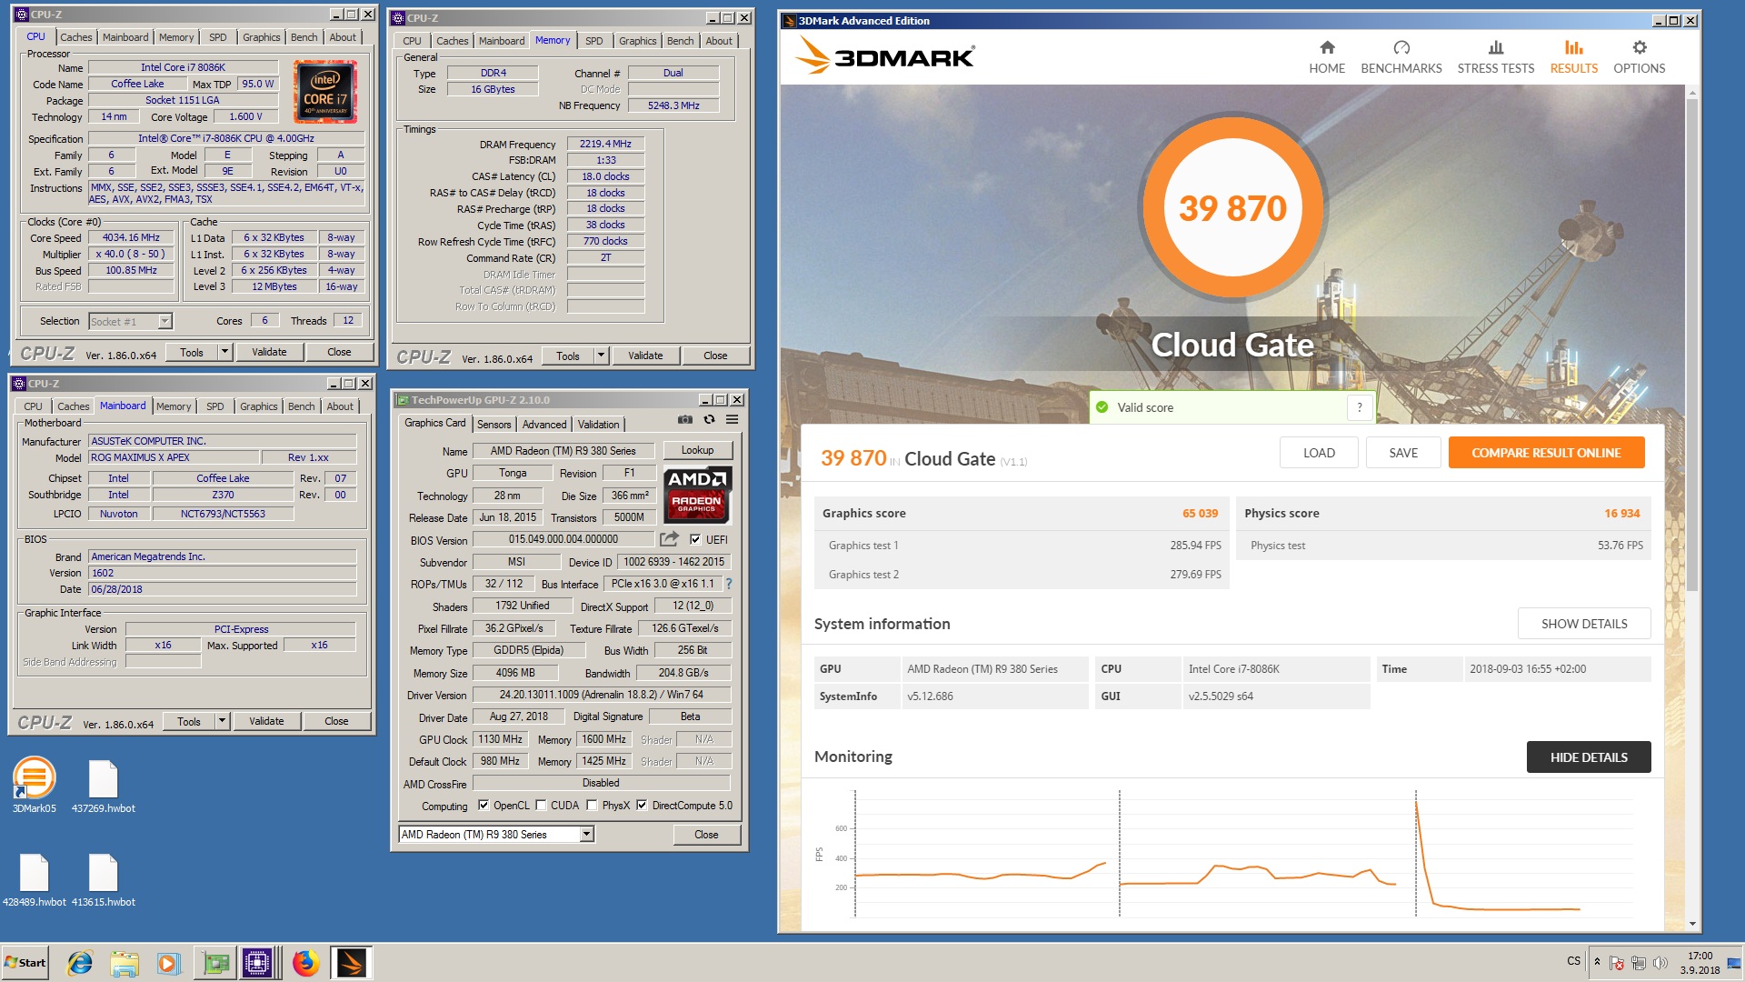Click the Windows Start button
The width and height of the screenshot is (1745, 982).
pos(25,963)
